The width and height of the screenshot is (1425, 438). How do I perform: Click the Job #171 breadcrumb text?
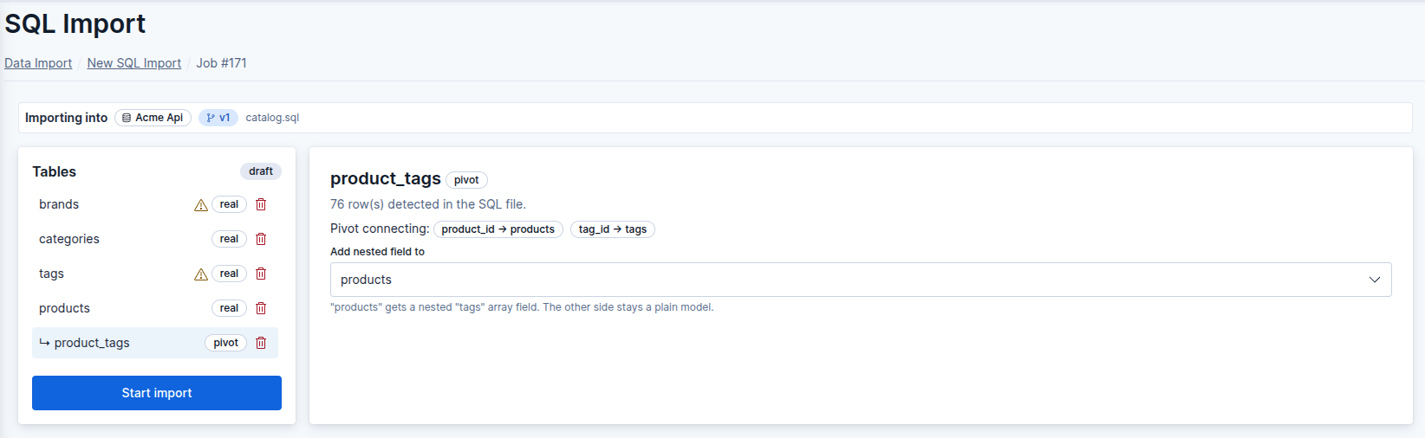221,63
